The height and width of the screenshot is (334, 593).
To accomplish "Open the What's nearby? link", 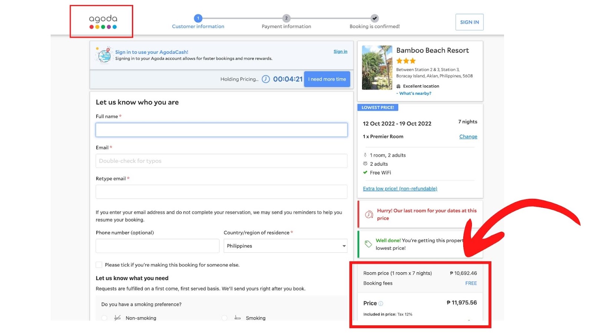I will point(415,94).
